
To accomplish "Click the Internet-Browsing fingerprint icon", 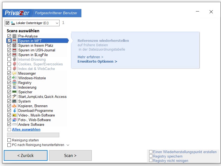I will tap(14, 59).
